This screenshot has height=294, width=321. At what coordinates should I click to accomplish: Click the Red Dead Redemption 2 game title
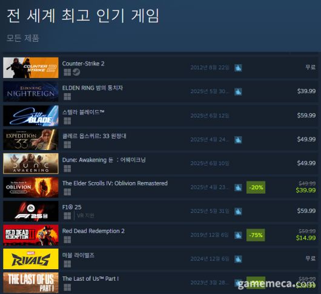pyautogui.click(x=93, y=231)
